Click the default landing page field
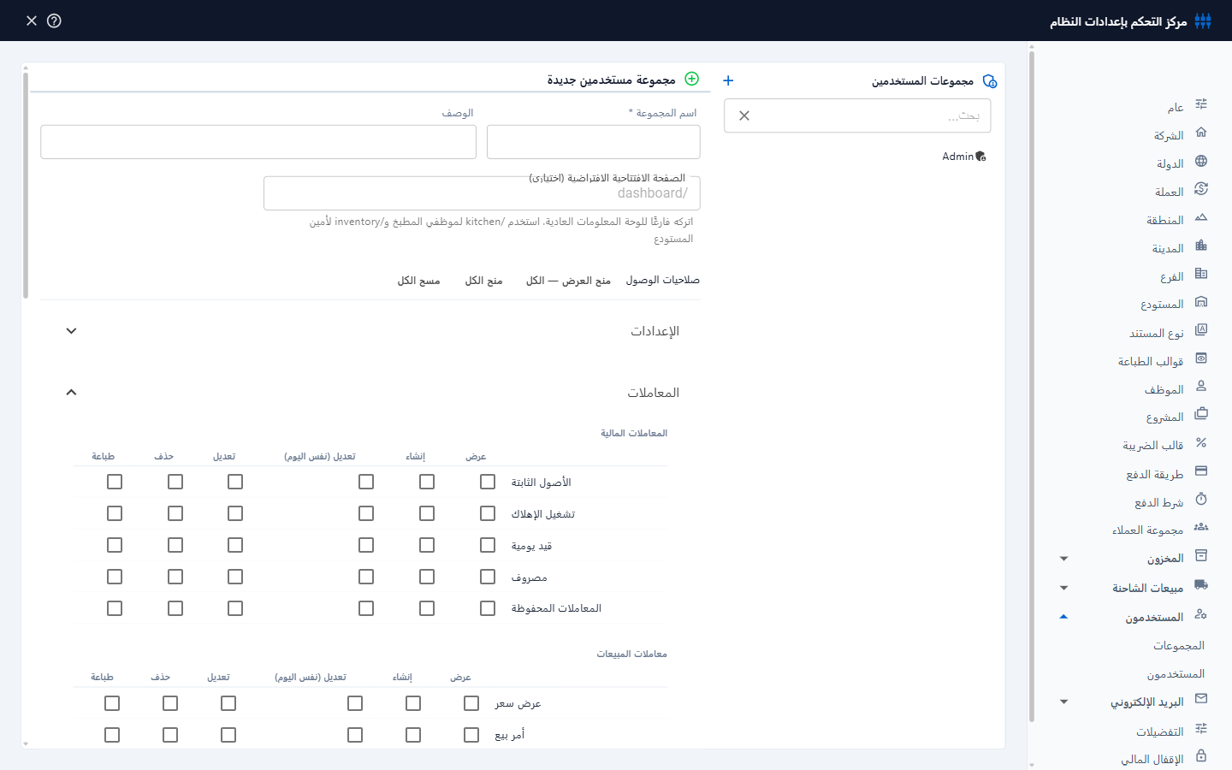This screenshot has height=770, width=1232. tap(482, 193)
